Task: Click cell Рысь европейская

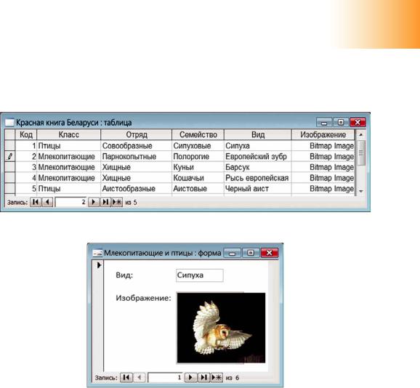Action: point(258,178)
